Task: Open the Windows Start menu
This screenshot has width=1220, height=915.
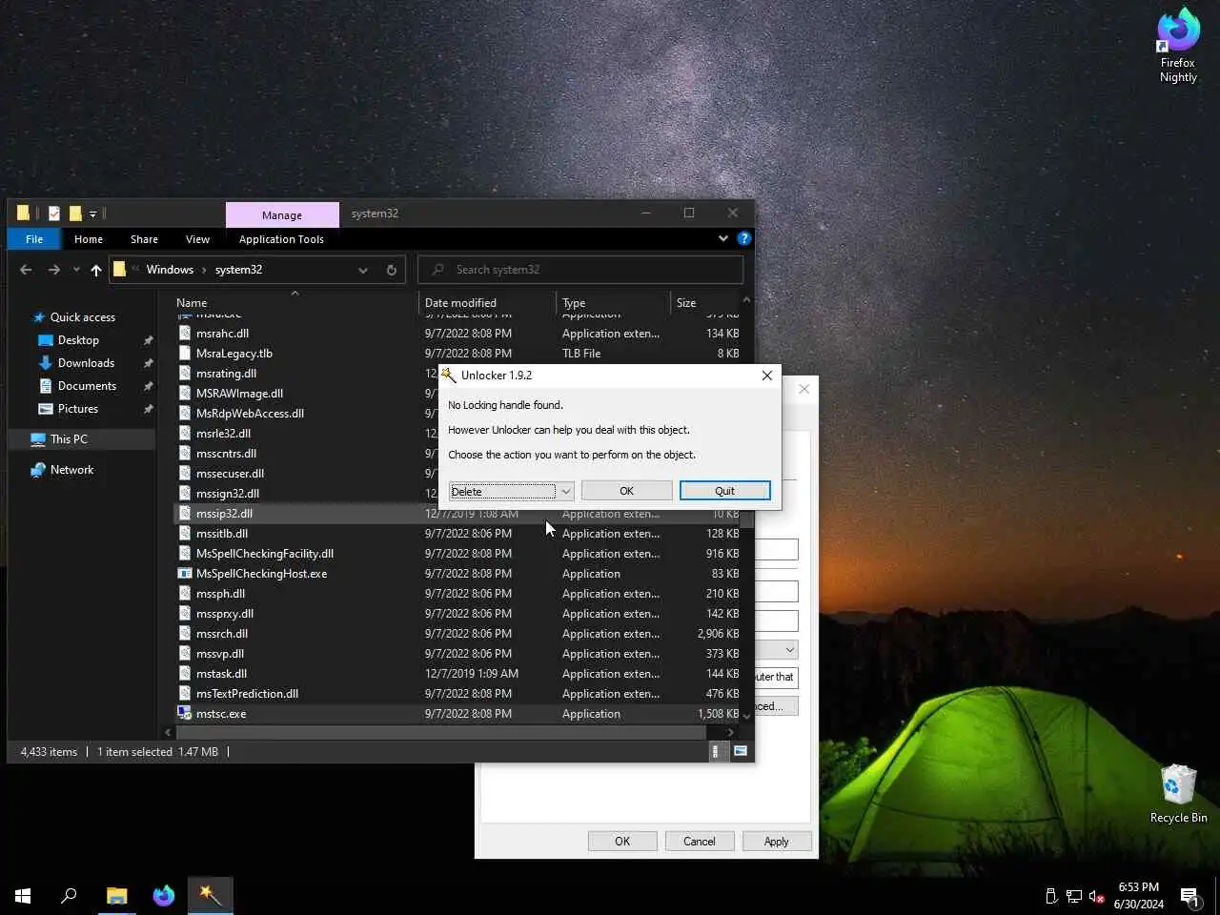Action: [23, 895]
